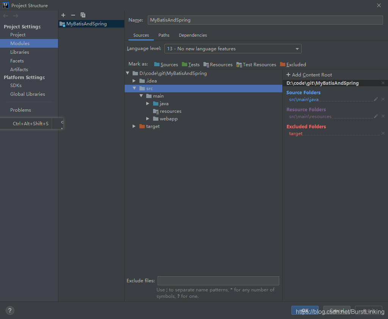Screen dimensions: 388x319
Task: Expand the webapp folder
Action: click(148, 118)
